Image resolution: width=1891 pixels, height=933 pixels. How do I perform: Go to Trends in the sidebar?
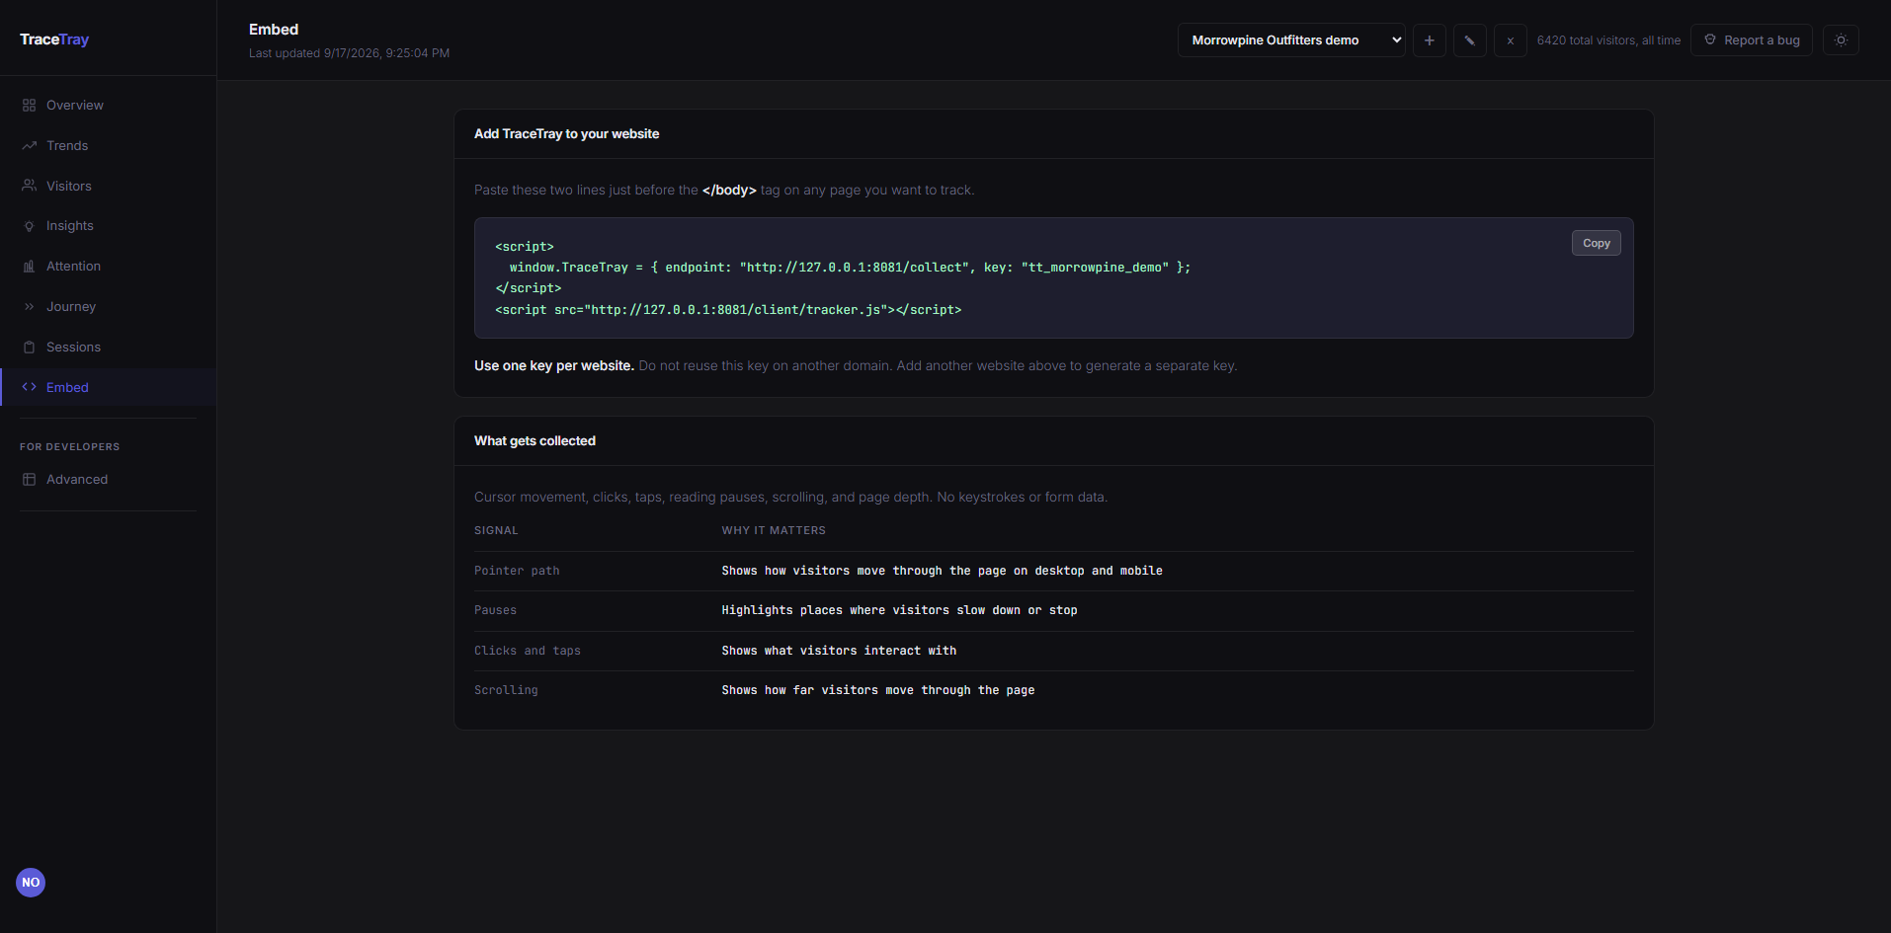(x=108, y=145)
